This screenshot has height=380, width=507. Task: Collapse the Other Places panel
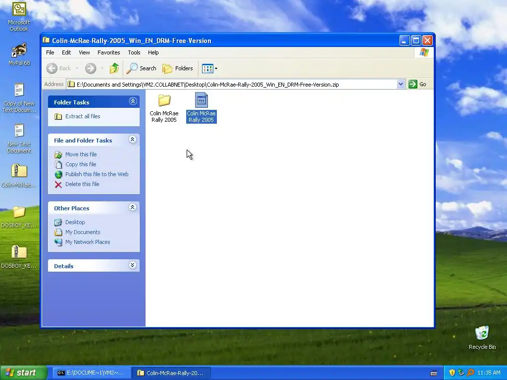coord(133,207)
